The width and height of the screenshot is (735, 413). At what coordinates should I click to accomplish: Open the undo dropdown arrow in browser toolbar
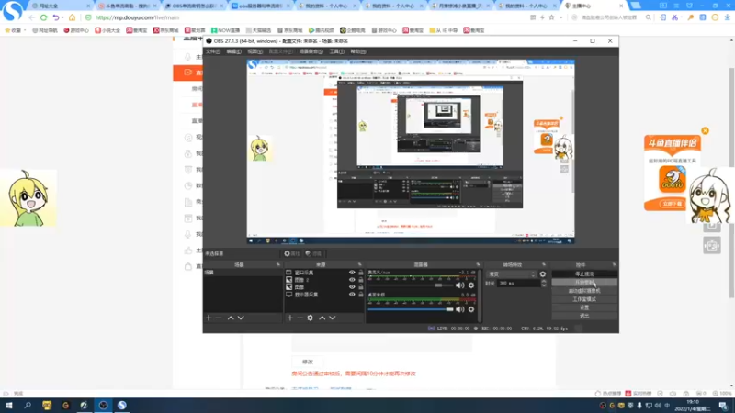point(62,17)
